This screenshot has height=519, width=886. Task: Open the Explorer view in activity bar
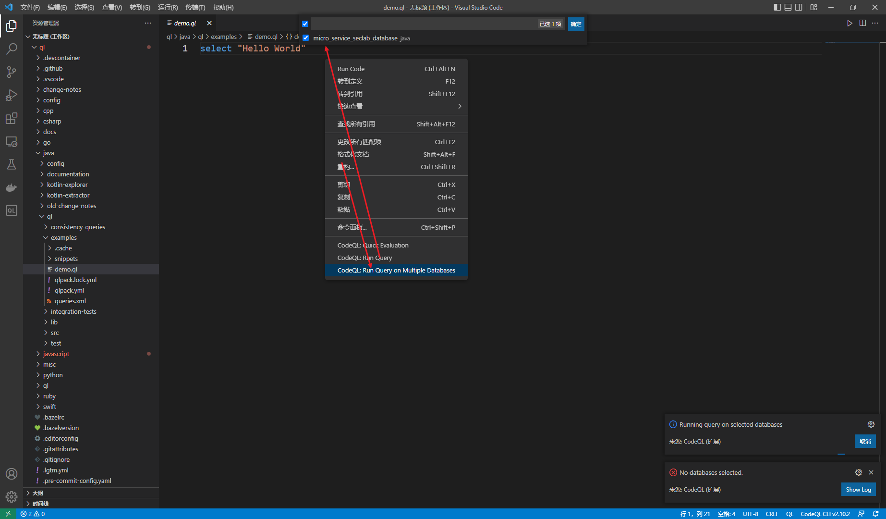[x=12, y=25]
